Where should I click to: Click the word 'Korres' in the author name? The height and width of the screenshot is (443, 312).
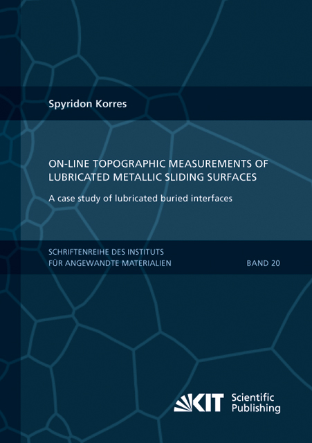111,104
